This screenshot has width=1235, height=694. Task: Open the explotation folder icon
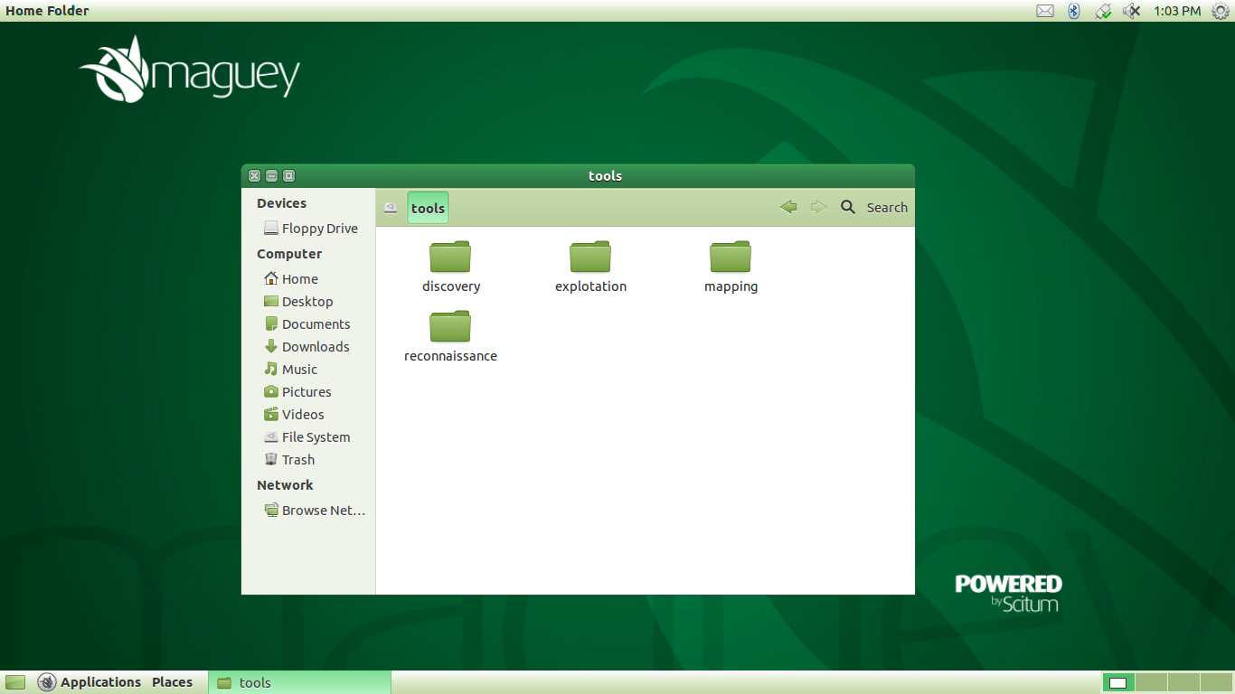click(590, 257)
